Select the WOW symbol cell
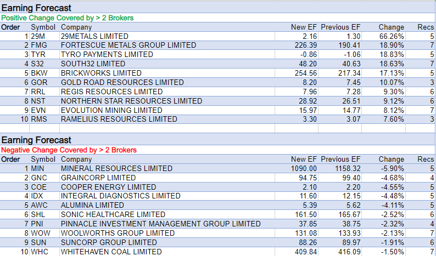The image size is (436, 256). 40,233
